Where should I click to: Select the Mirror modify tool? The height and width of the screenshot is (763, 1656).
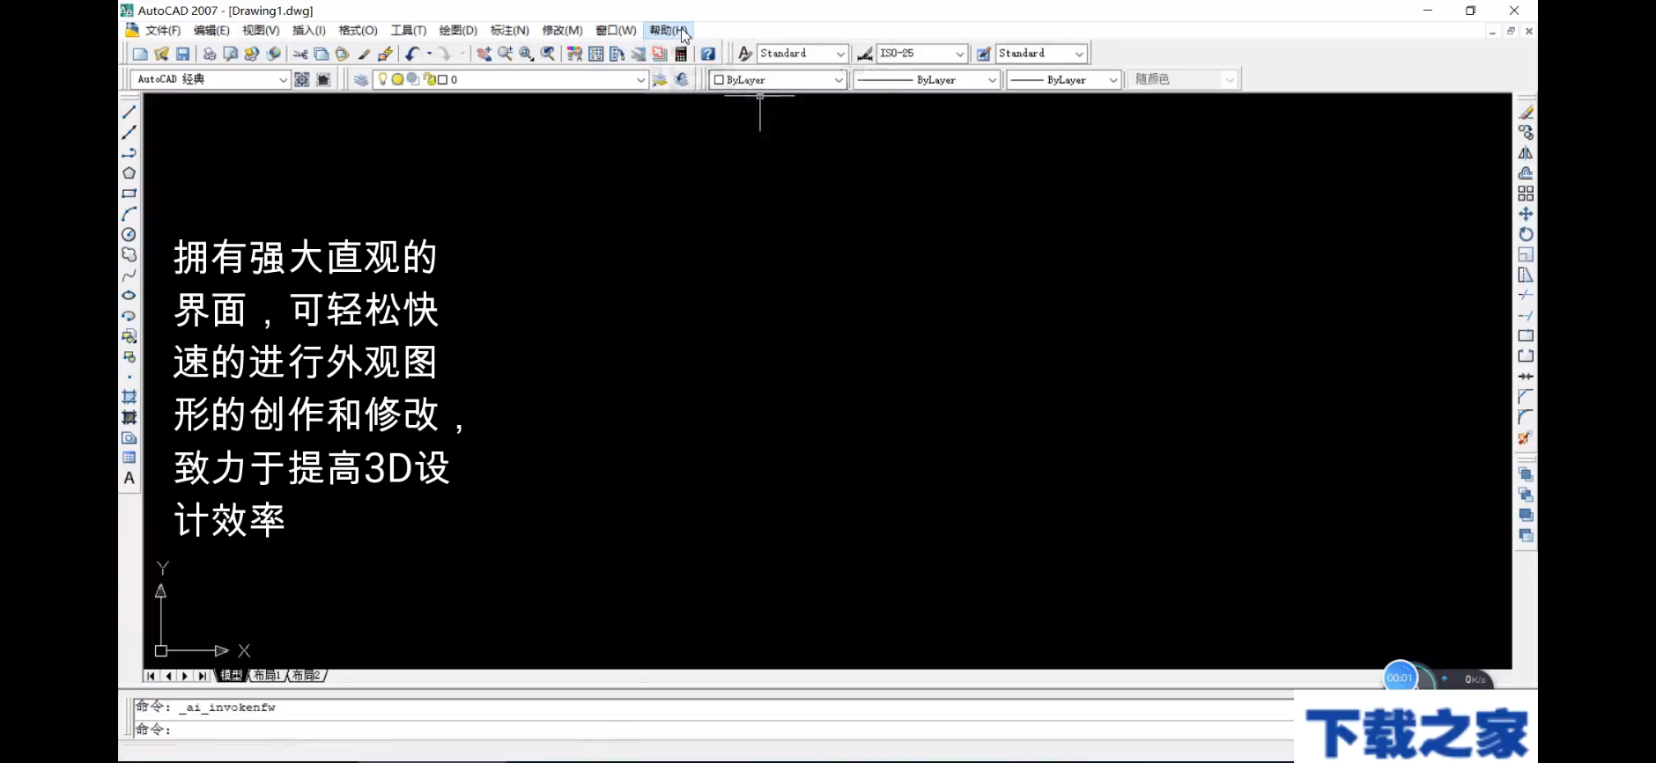[1526, 153]
